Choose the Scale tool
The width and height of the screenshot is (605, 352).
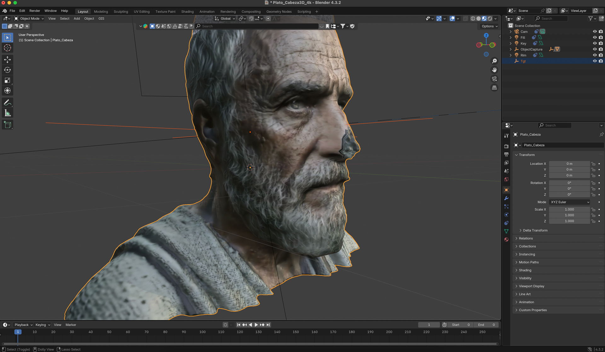pyautogui.click(x=8, y=81)
